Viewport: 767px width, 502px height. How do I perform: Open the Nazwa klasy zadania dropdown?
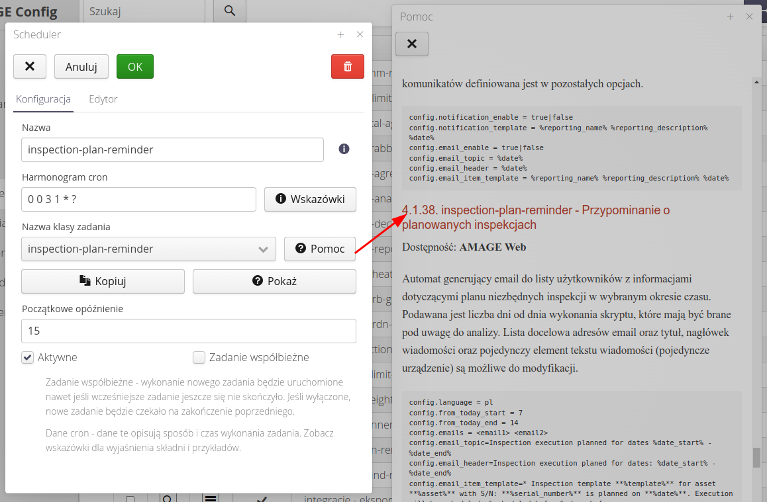click(x=148, y=249)
